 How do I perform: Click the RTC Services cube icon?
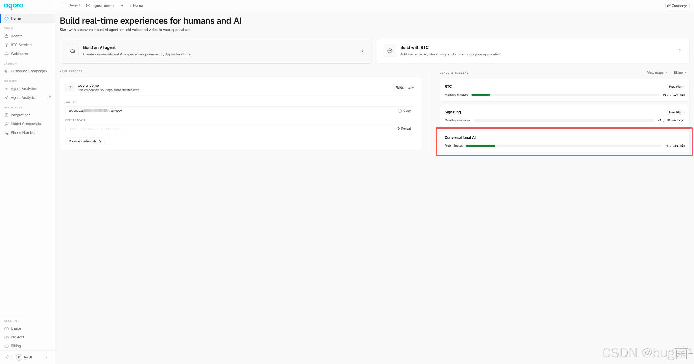pyautogui.click(x=6, y=45)
